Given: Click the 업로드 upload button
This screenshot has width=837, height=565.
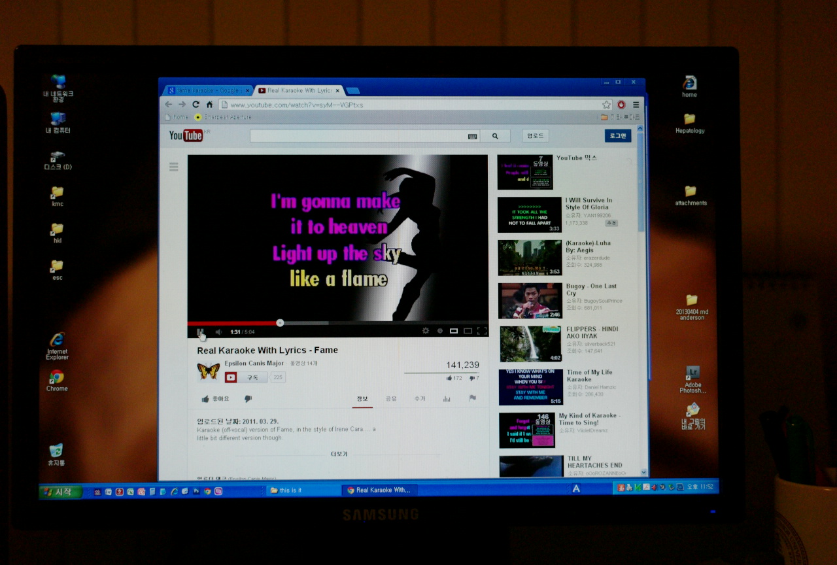Looking at the screenshot, I should tap(535, 135).
